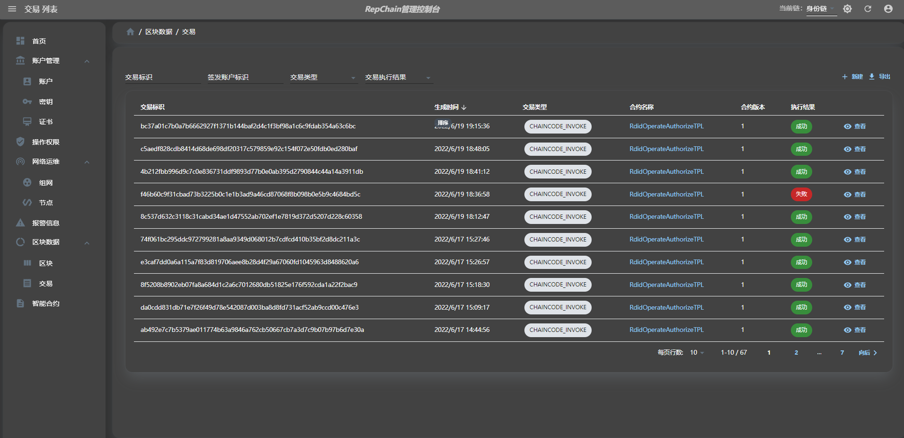Click the 区块数据 circle icon
Screen dimensions: 904x438
point(20,242)
